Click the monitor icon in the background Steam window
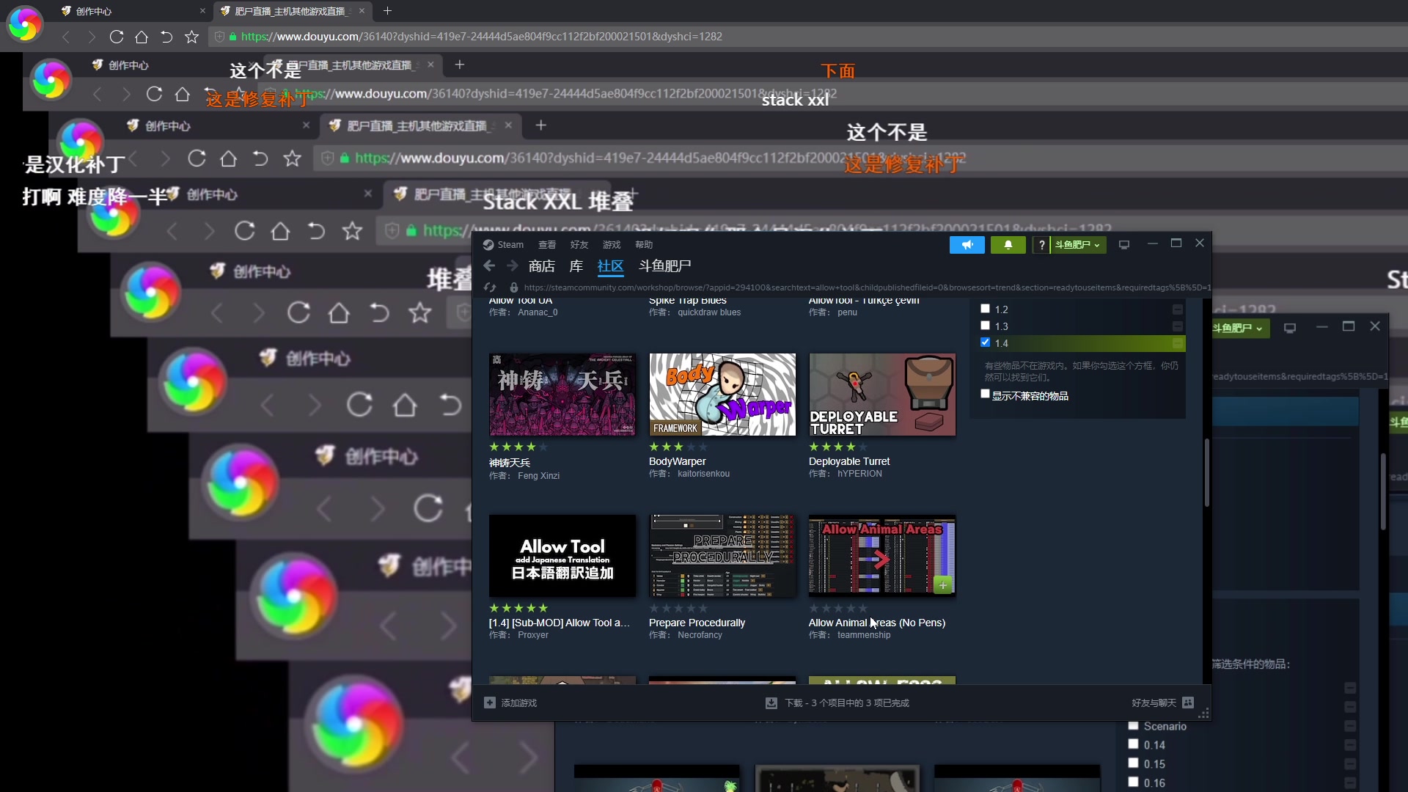The height and width of the screenshot is (792, 1408). pyautogui.click(x=1290, y=328)
